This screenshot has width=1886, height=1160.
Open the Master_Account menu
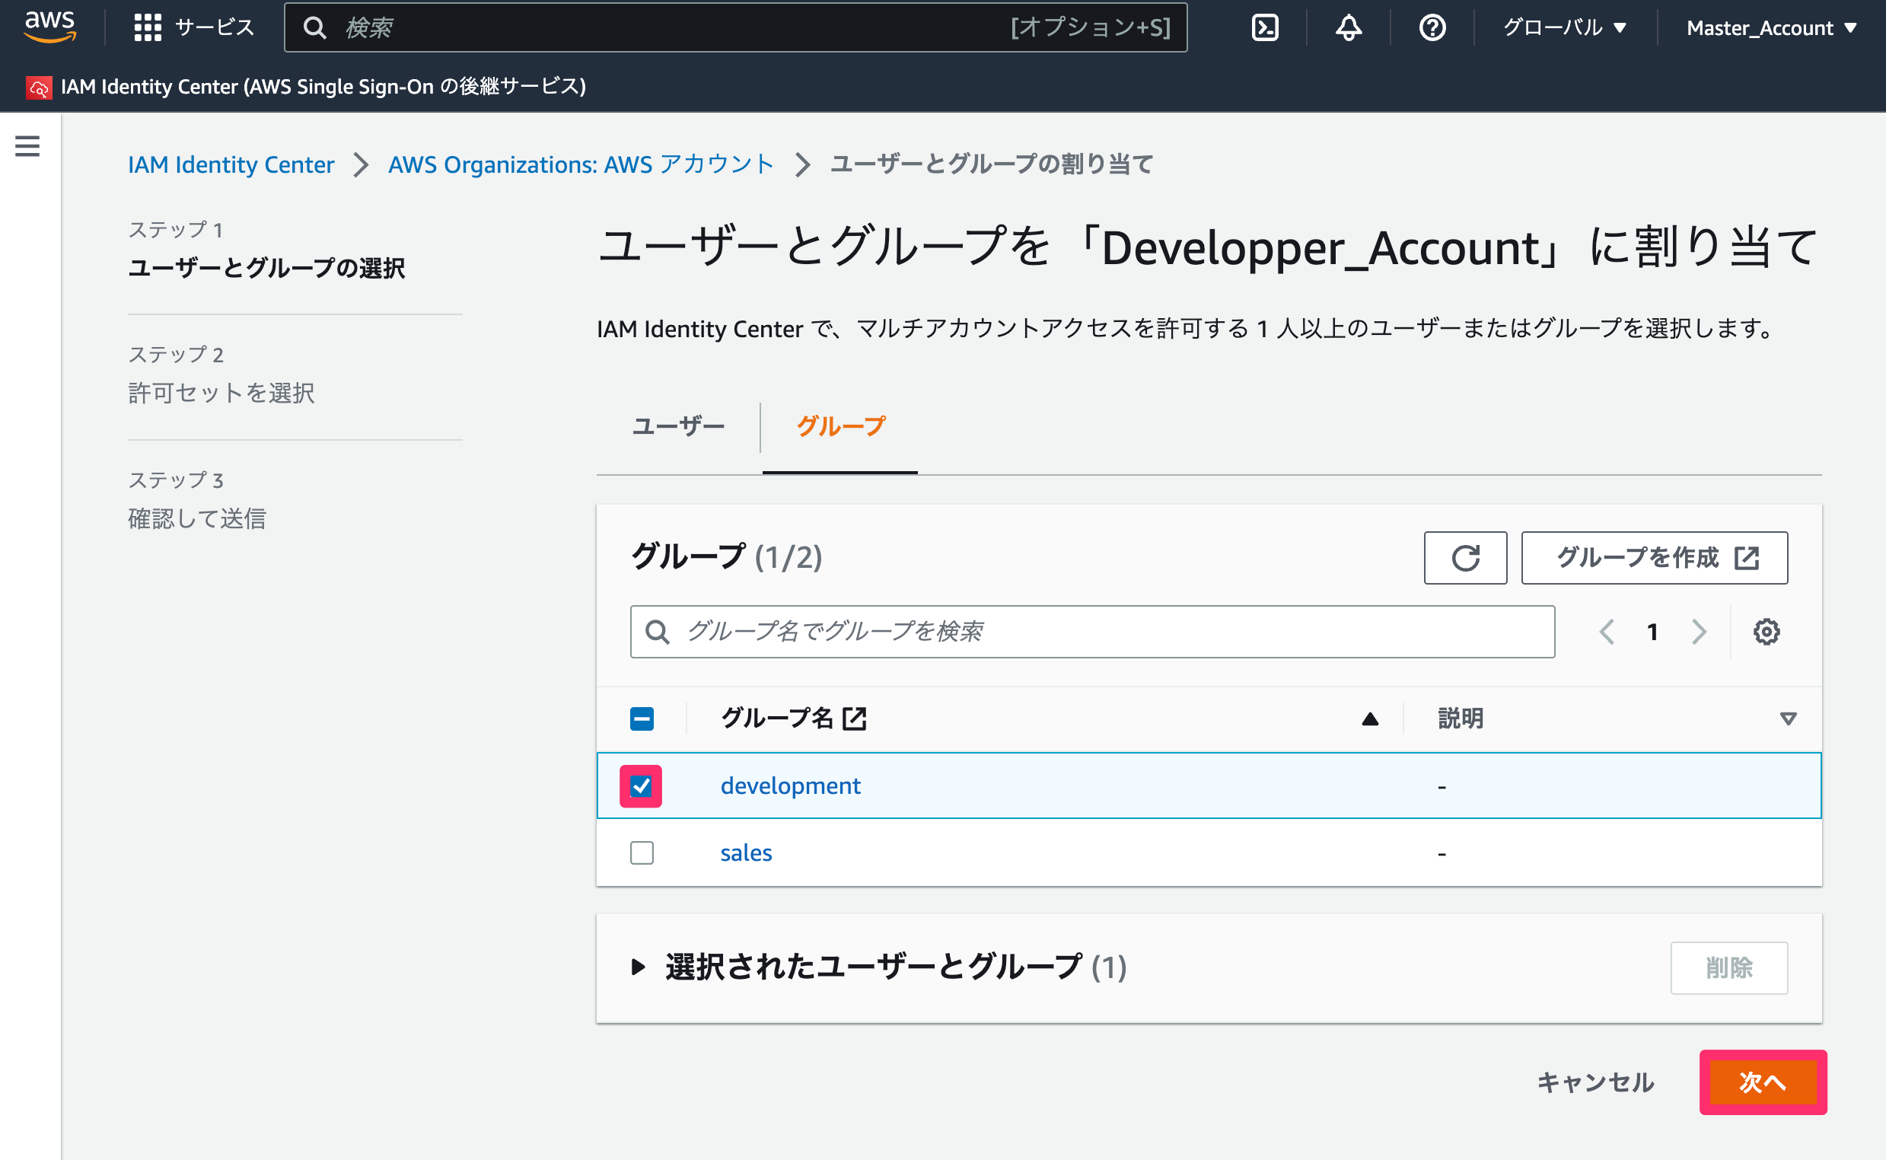pyautogui.click(x=1771, y=28)
